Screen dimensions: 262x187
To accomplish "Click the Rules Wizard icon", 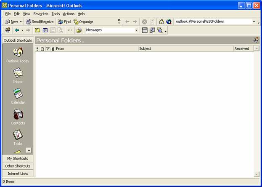I will pos(79,30).
